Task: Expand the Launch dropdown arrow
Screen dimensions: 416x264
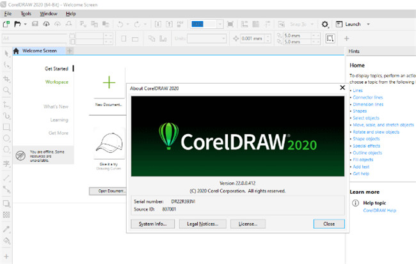Action: click(x=368, y=24)
